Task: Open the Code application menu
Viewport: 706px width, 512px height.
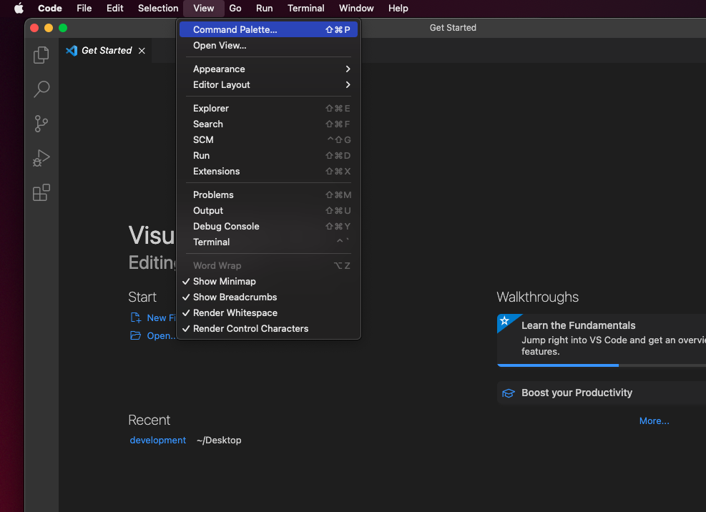Action: tap(50, 8)
